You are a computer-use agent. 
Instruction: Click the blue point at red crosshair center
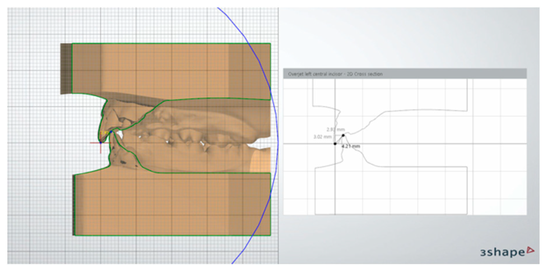101,143
